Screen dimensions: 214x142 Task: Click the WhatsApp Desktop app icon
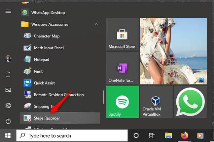25,12
